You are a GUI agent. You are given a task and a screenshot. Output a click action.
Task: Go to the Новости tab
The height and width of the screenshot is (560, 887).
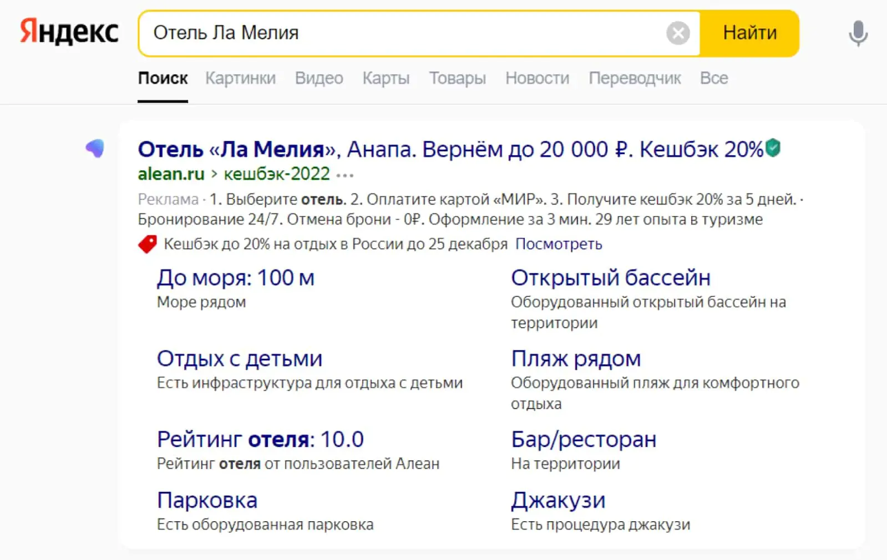(x=537, y=78)
